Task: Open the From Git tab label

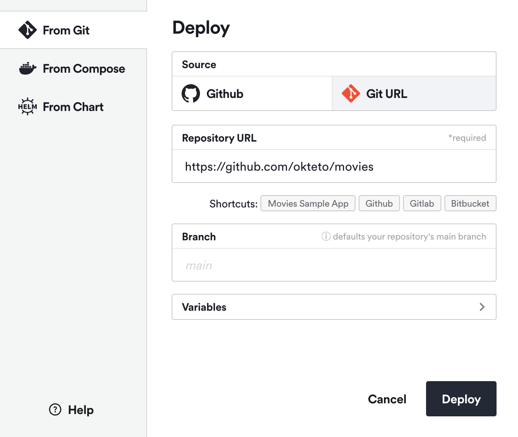Action: [66, 30]
